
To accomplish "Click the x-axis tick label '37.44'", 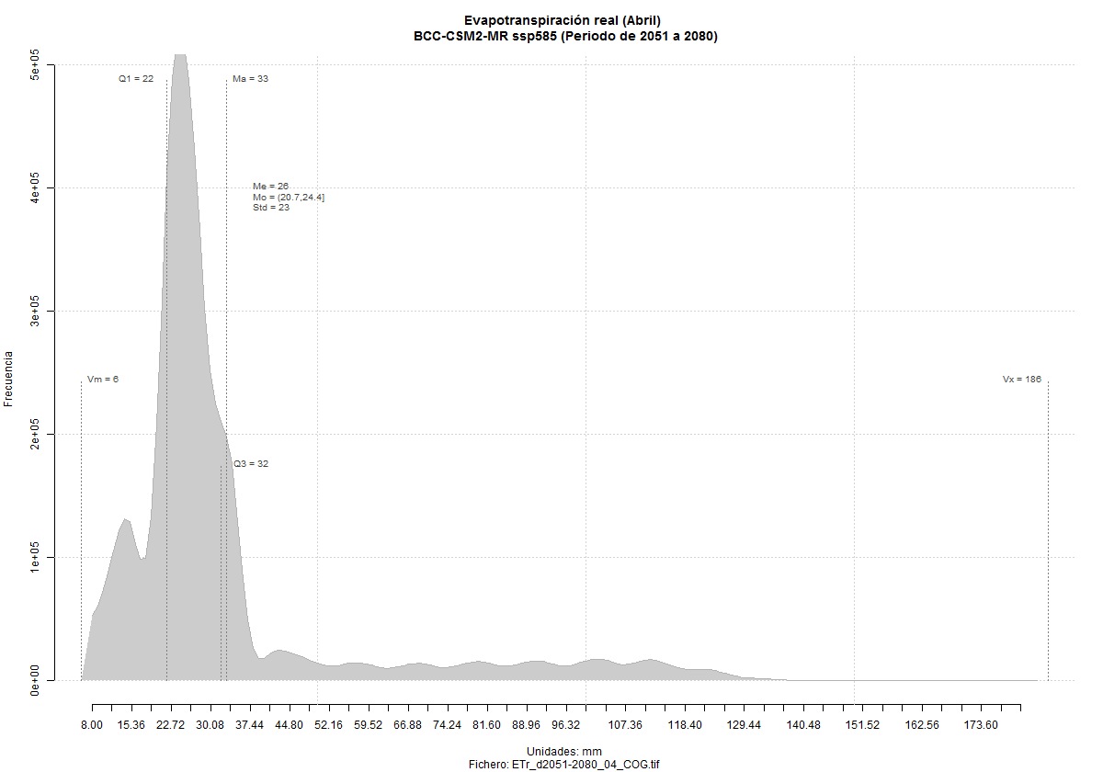I will point(250,726).
